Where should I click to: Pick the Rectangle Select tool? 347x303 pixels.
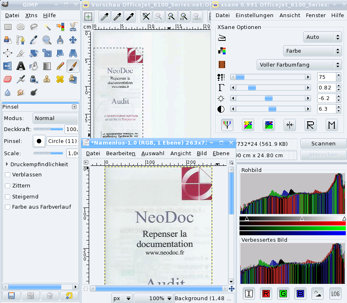tap(8, 27)
